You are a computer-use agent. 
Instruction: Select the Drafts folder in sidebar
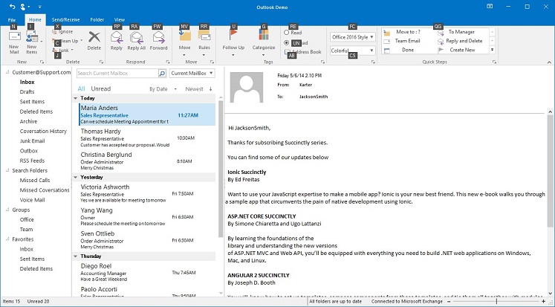click(27, 91)
